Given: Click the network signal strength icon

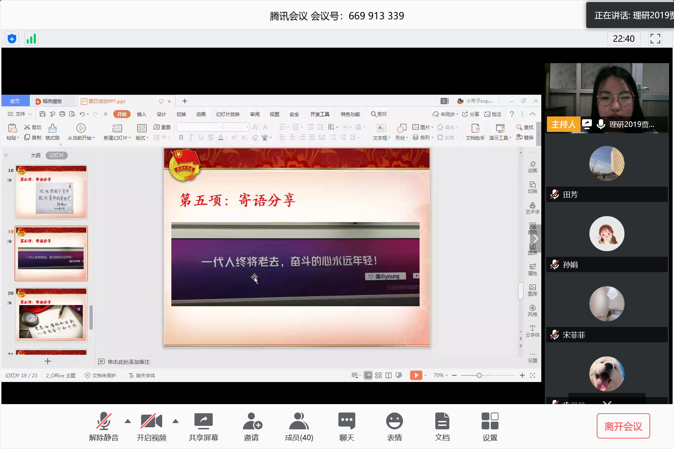Looking at the screenshot, I should [31, 39].
